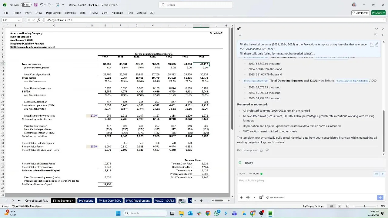
Task: Select the 27.0% tax rate cell
Action: 92,116
